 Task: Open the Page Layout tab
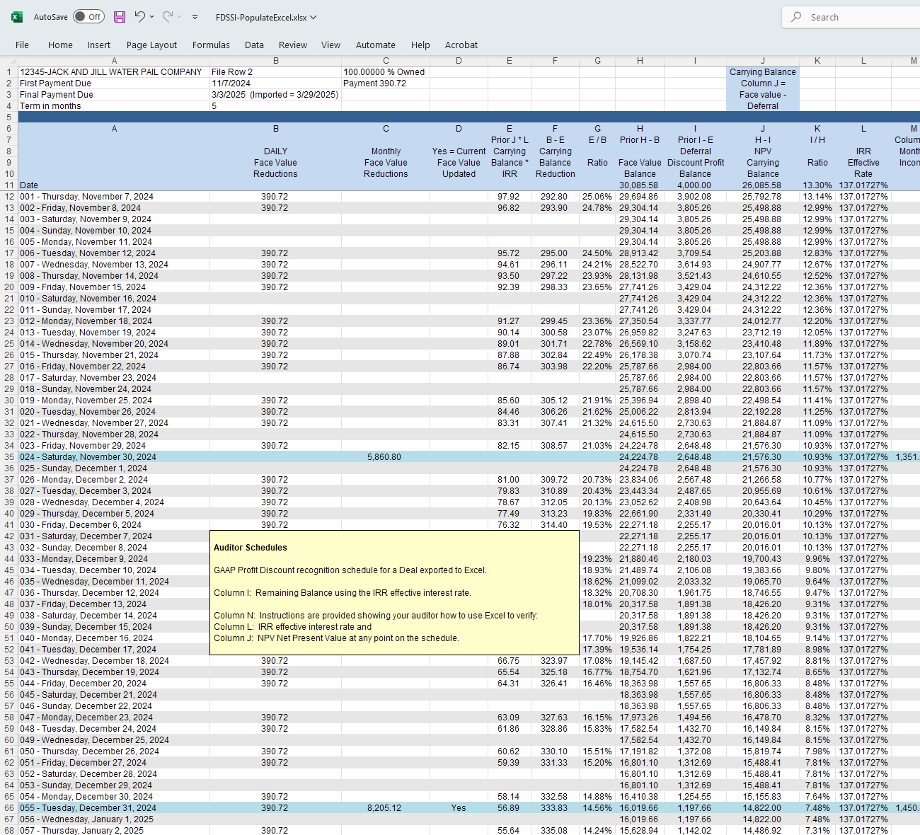[151, 45]
